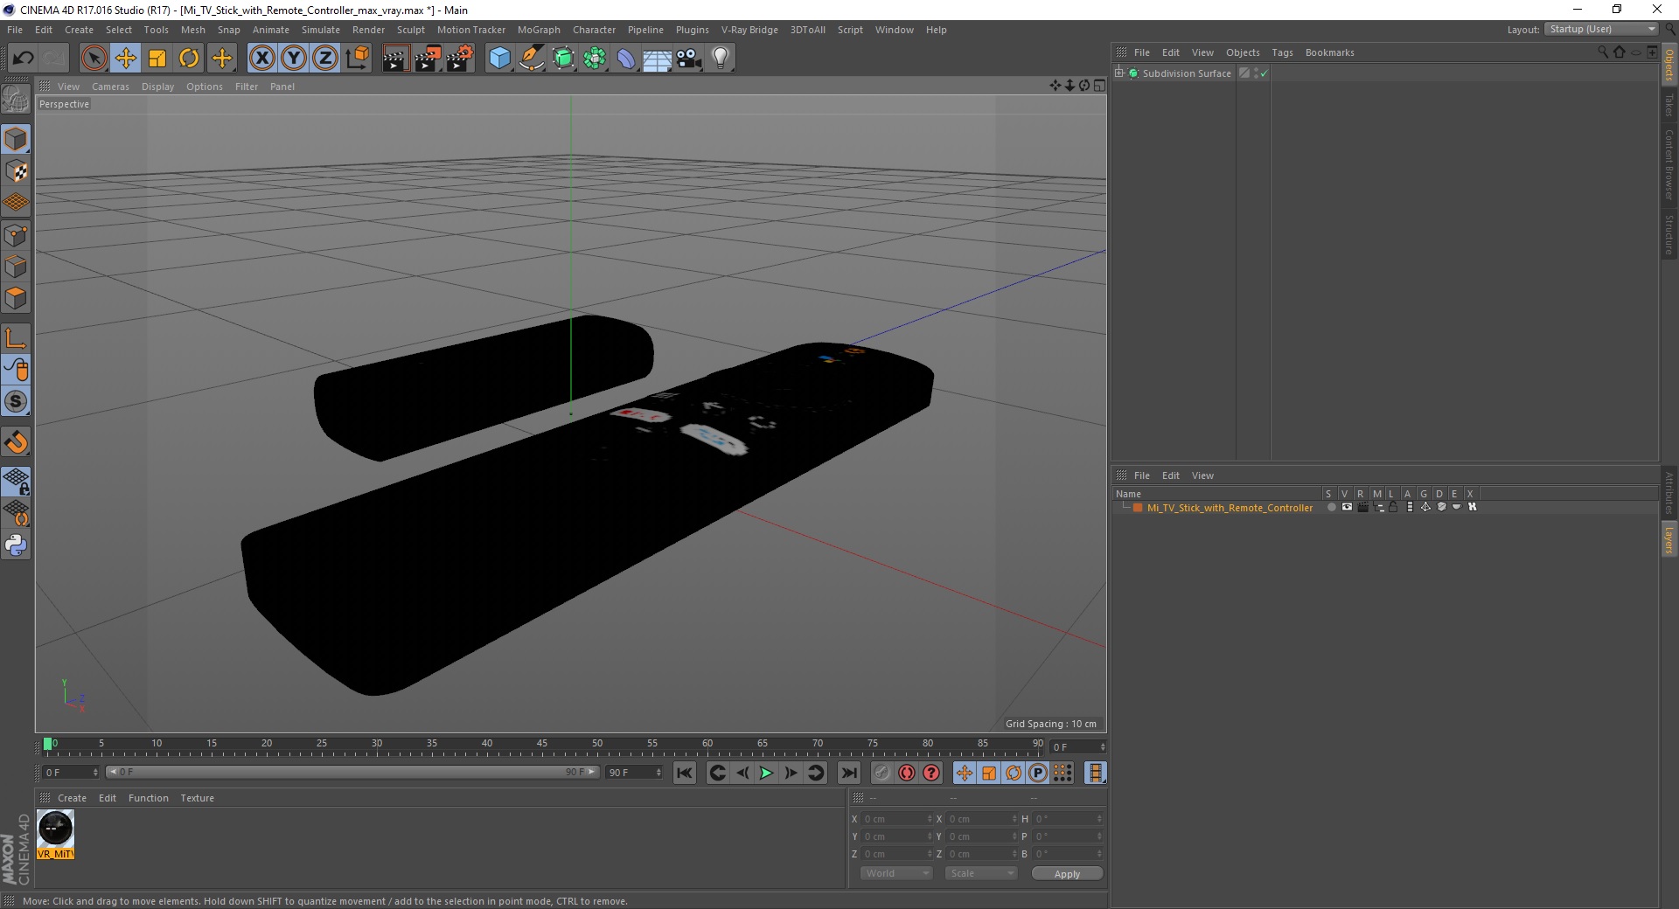Toggle layer View eye for Mi_TV_Stick layer
This screenshot has height=909, width=1679.
[1347, 507]
